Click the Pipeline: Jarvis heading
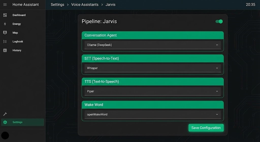260x142 pixels. pos(99,21)
